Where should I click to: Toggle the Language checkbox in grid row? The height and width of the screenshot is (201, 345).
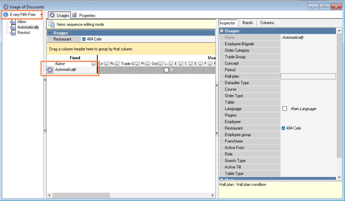pyautogui.click(x=166, y=70)
